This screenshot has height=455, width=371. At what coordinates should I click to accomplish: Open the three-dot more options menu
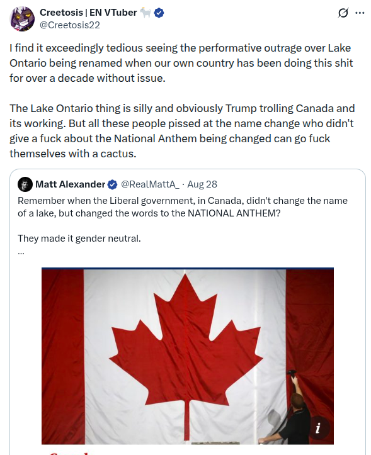360,13
